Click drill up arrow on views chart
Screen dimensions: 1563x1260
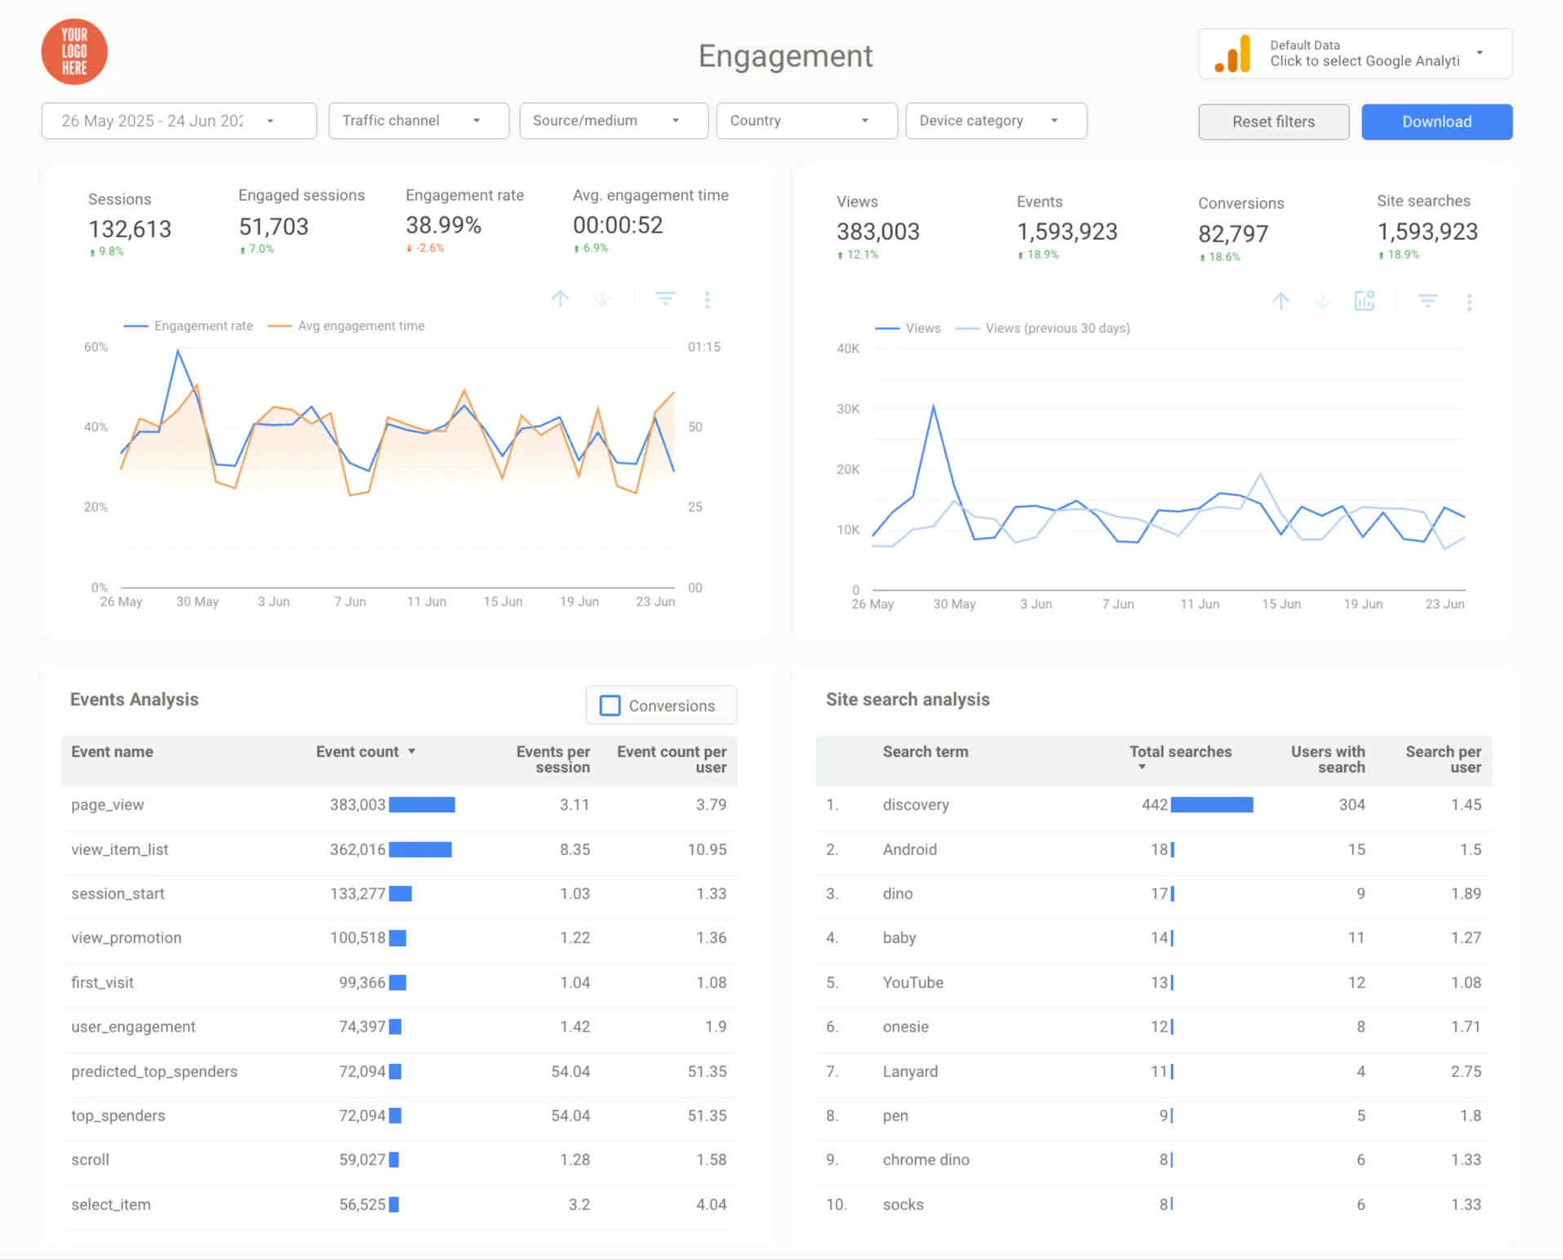(x=1281, y=302)
